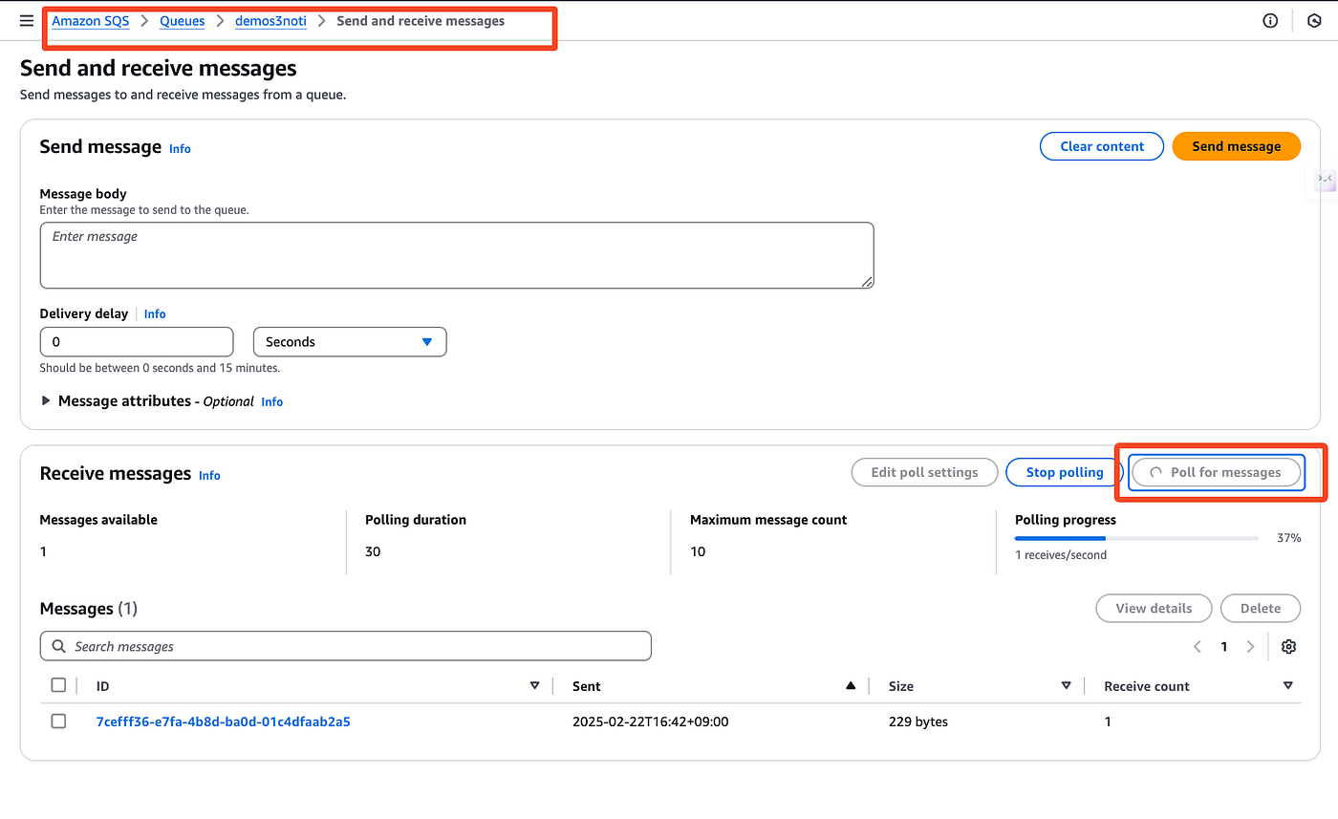Click the 37% polling percentage
This screenshot has height=819, width=1338.
(x=1289, y=538)
